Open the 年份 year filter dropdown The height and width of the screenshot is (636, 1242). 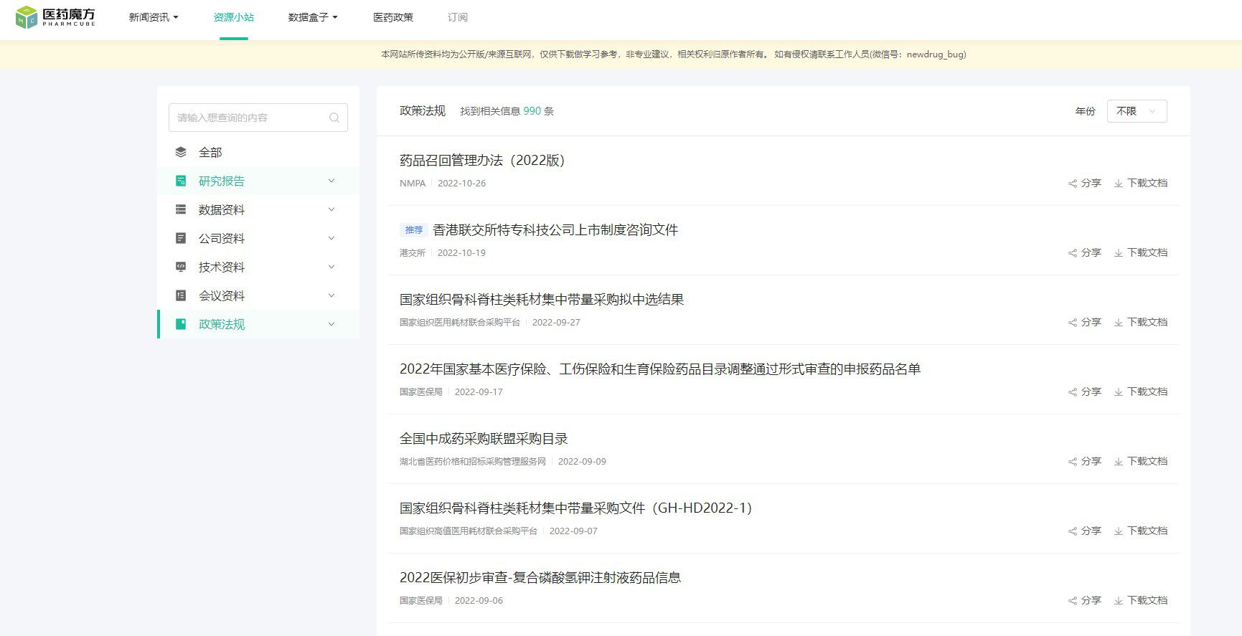tap(1137, 111)
